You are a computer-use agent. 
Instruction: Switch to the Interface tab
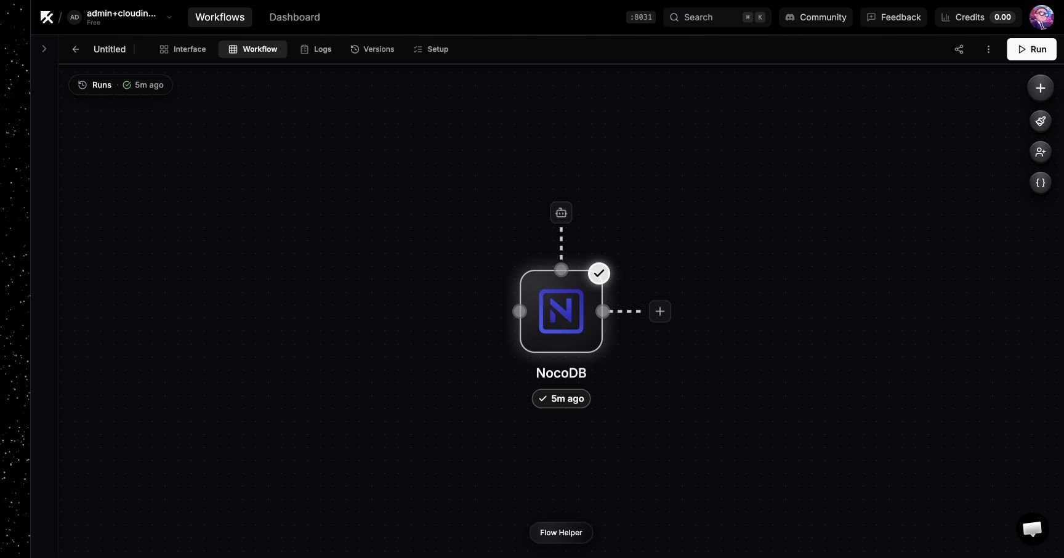pos(182,49)
